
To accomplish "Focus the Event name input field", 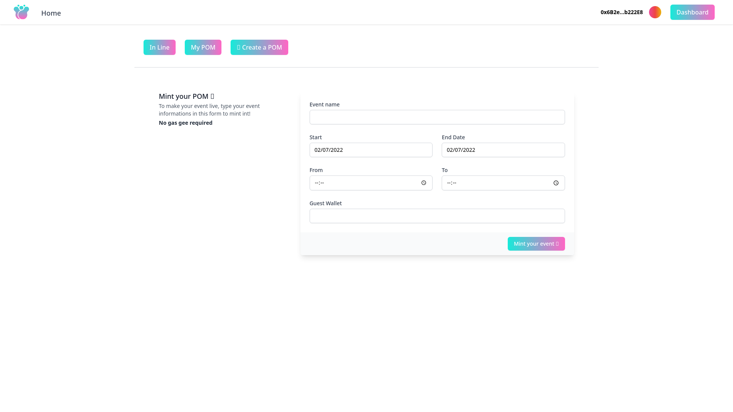I will click(437, 117).
